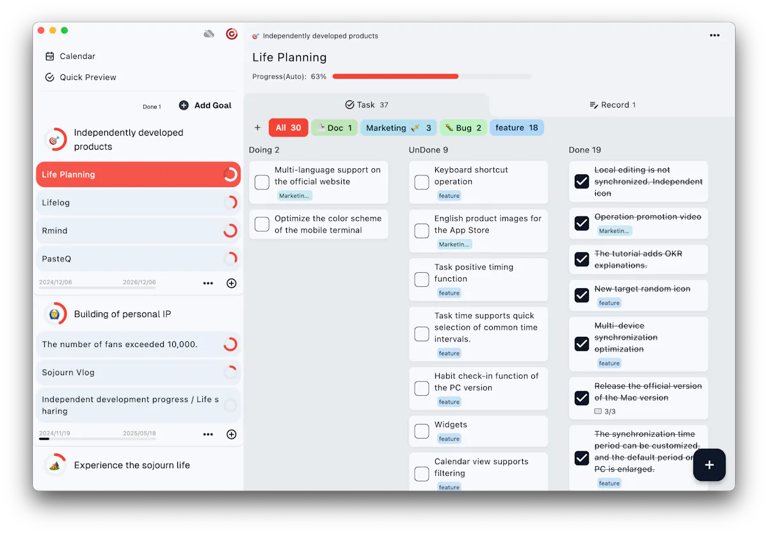This screenshot has width=768, height=534.
Task: Add a key result under Independently developed products
Action: pyautogui.click(x=232, y=283)
